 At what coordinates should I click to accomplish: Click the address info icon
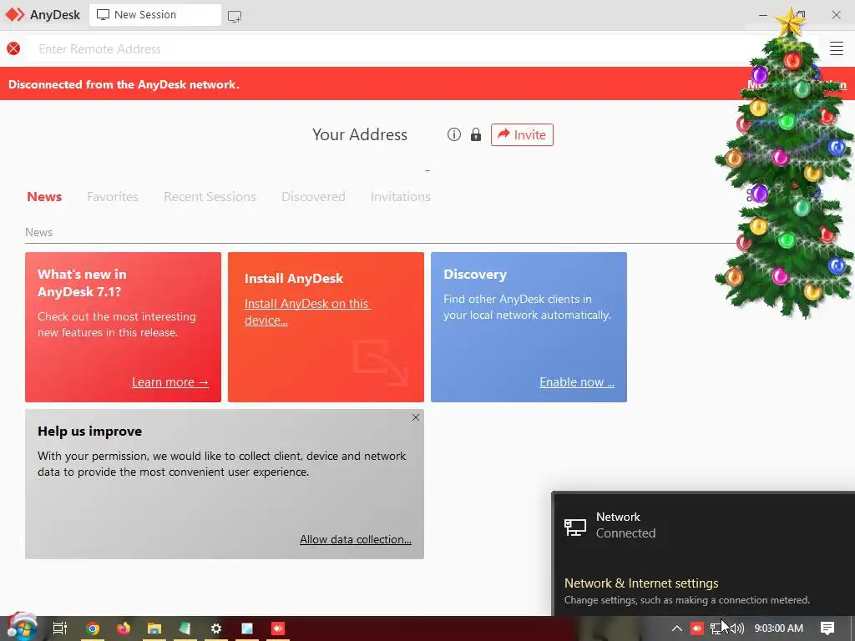coord(453,134)
